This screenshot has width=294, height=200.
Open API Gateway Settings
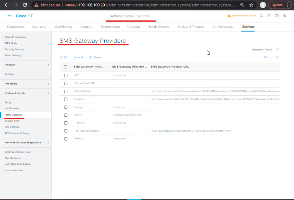click(x=17, y=133)
